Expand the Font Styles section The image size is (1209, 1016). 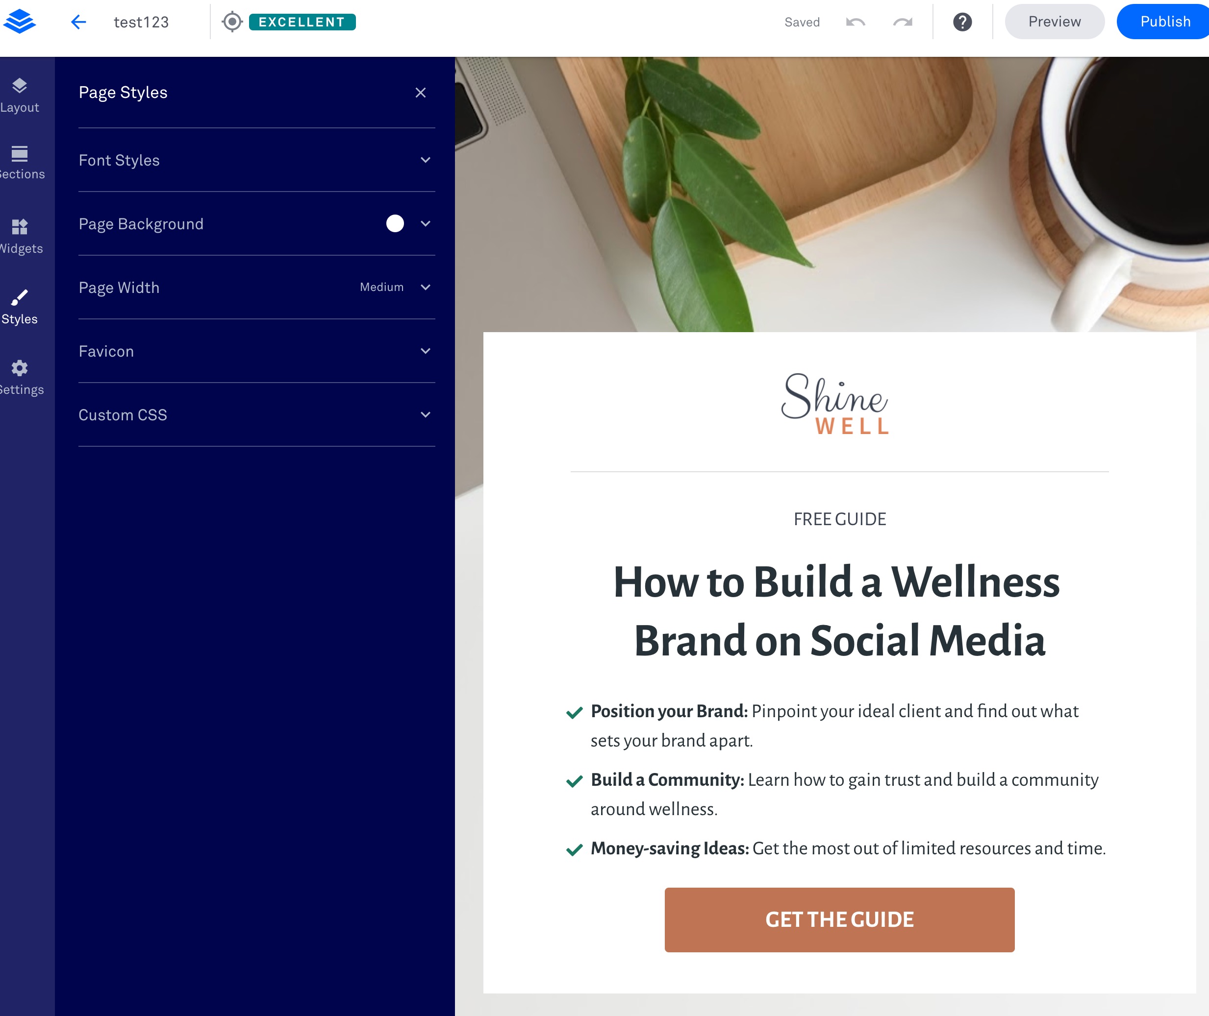[255, 160]
